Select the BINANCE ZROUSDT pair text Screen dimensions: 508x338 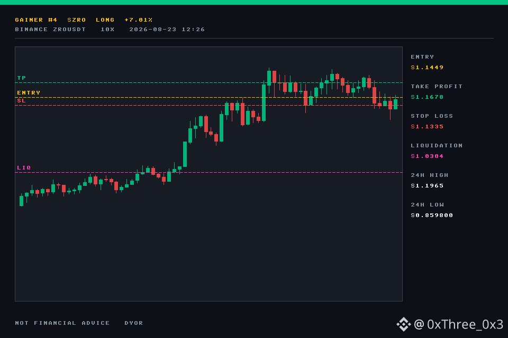pos(50,30)
